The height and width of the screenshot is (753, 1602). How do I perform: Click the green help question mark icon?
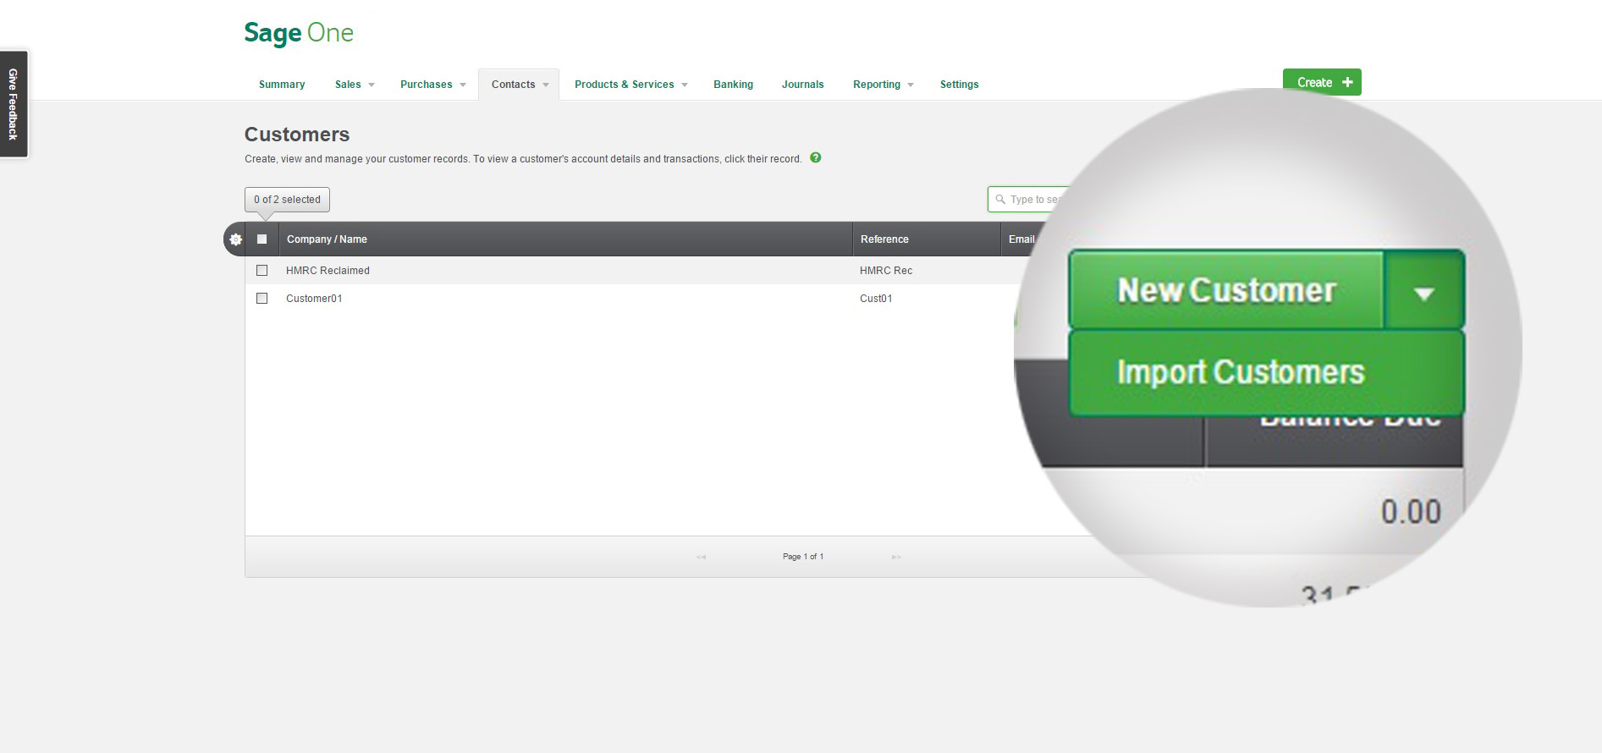(816, 157)
